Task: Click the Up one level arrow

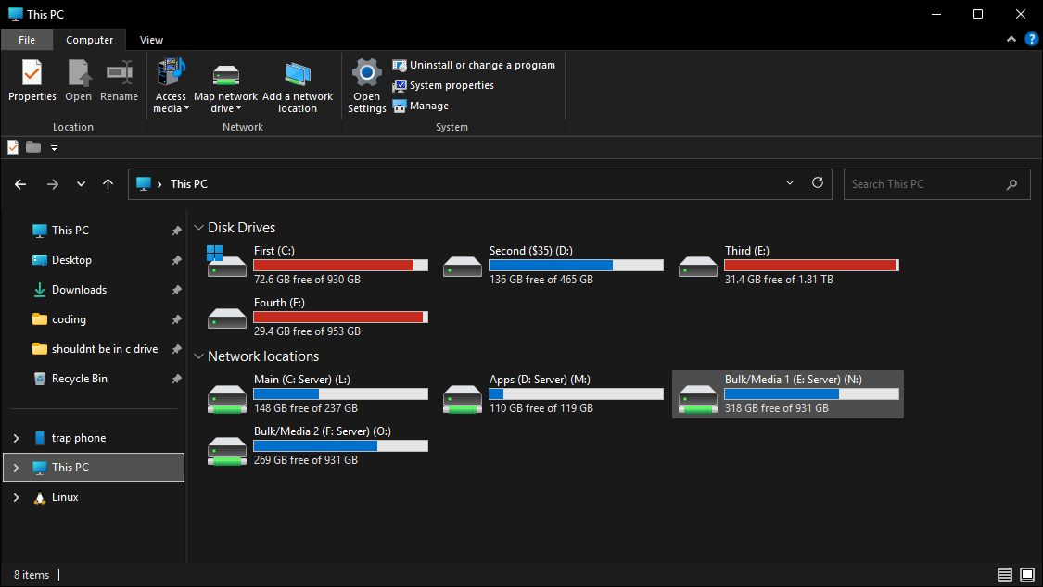Action: click(108, 184)
